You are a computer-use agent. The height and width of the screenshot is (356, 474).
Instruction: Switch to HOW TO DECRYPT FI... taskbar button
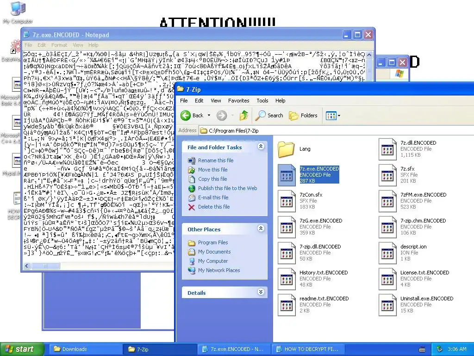308,349
